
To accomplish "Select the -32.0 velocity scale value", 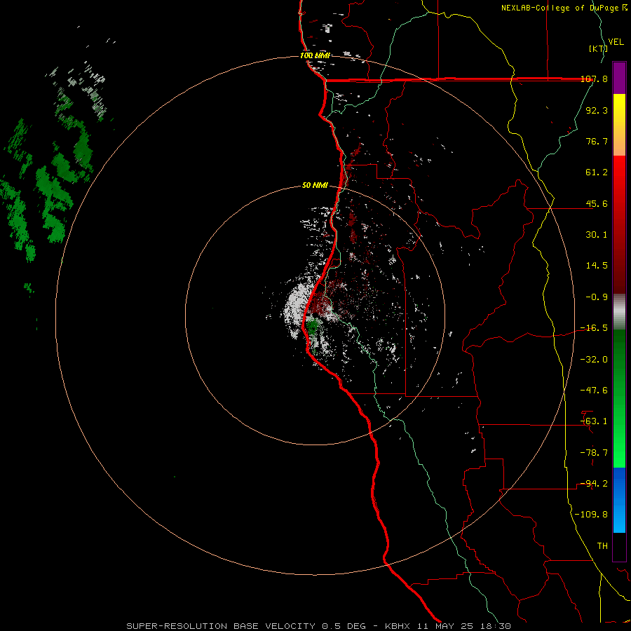I will (594, 360).
